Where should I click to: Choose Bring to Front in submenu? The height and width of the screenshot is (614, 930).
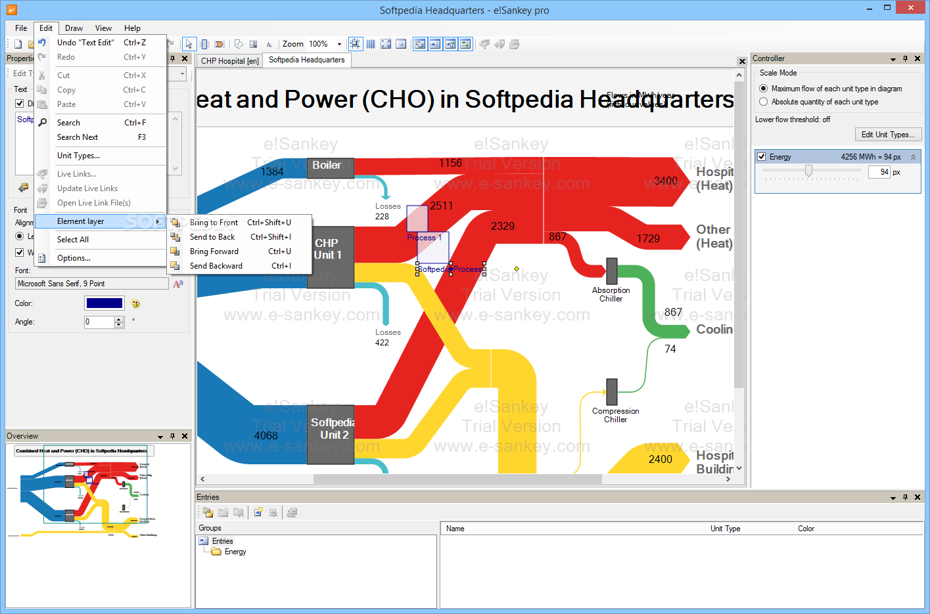pyautogui.click(x=240, y=223)
